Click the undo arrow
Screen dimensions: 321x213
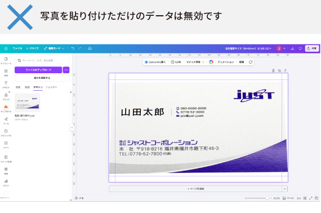73,48
